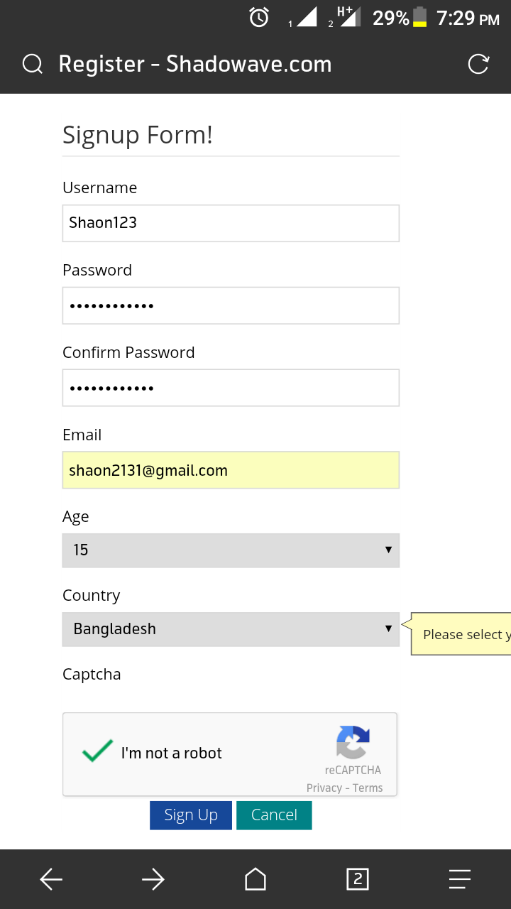Open the tabs switcher showing 2

pos(358,880)
